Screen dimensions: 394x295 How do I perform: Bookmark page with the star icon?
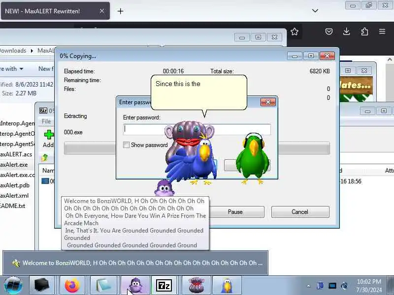click(x=295, y=31)
